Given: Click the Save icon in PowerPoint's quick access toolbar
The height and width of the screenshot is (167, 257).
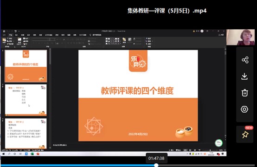Looking at the screenshot, I should [x=4, y=31].
